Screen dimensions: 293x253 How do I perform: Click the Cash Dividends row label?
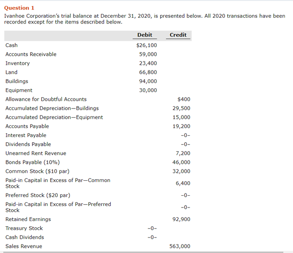click(25, 237)
